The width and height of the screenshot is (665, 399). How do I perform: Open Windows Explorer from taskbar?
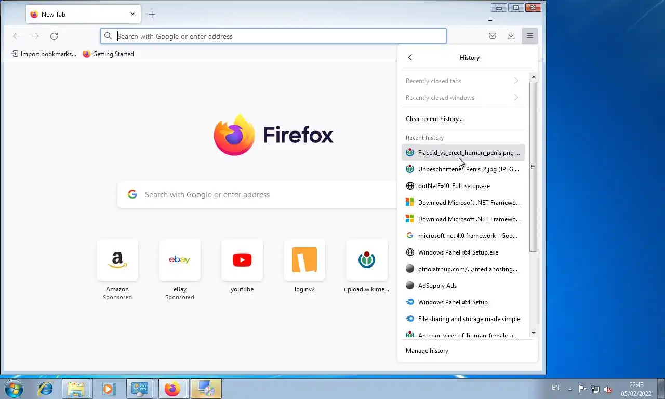pos(76,389)
